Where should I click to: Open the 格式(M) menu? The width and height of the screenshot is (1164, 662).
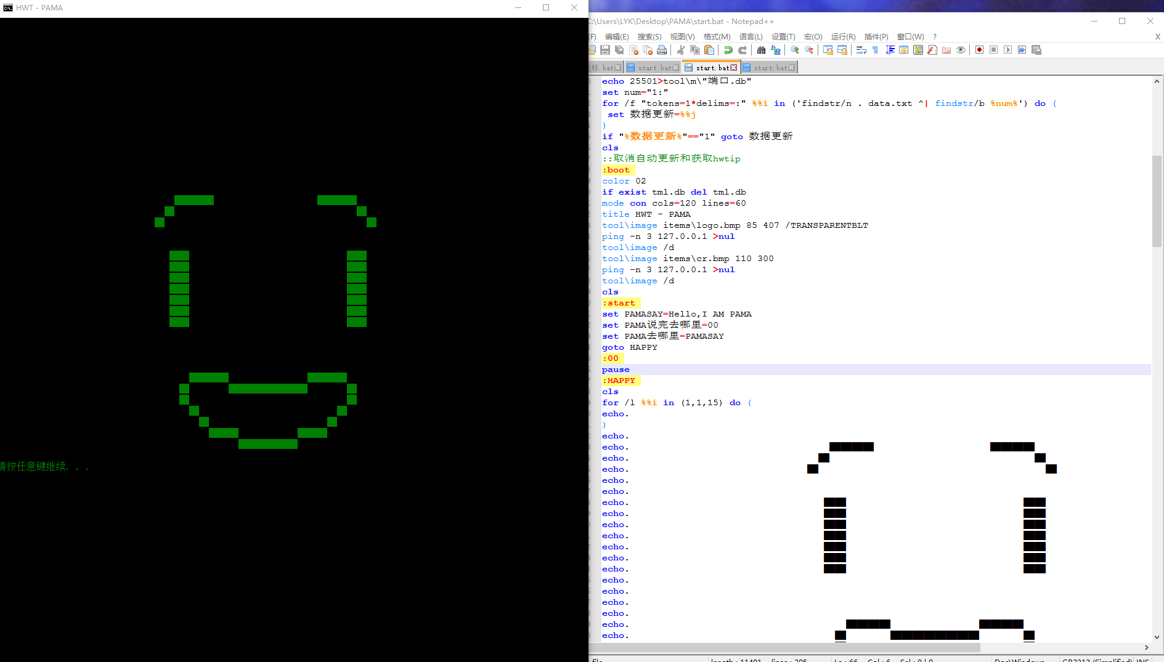(717, 37)
